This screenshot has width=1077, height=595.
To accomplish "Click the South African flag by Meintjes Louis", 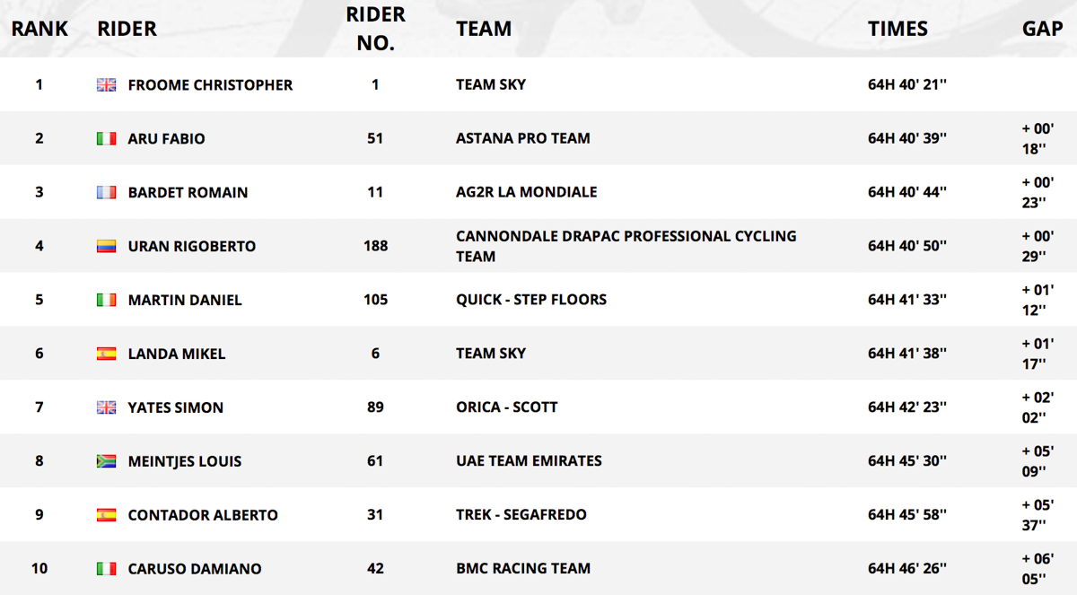I will (106, 462).
